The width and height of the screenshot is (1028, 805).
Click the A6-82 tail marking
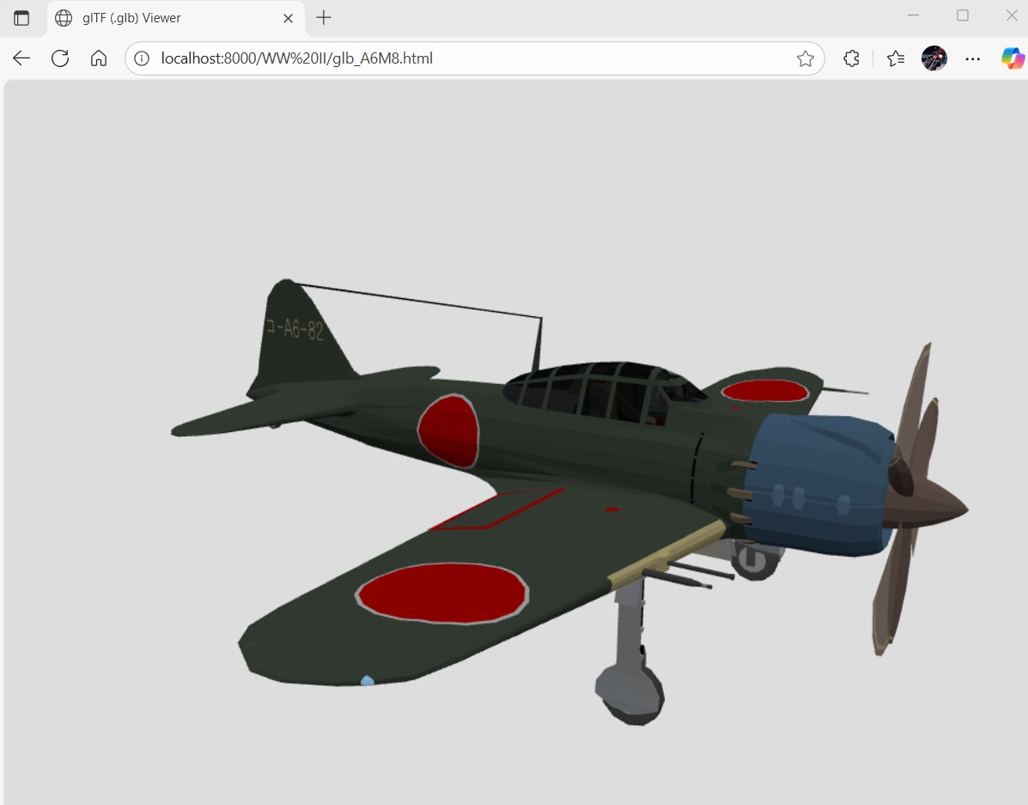click(295, 329)
